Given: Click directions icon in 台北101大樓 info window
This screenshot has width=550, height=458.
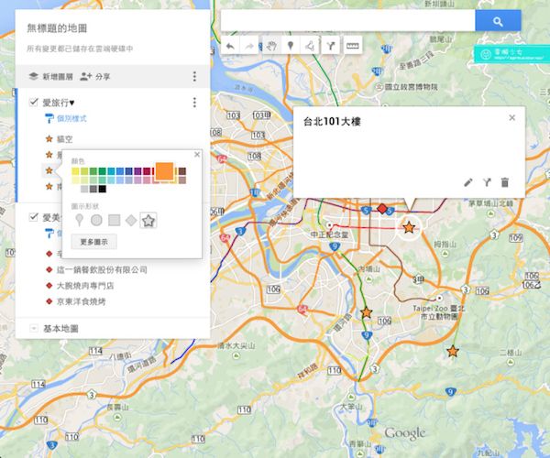Looking at the screenshot, I should tap(487, 182).
